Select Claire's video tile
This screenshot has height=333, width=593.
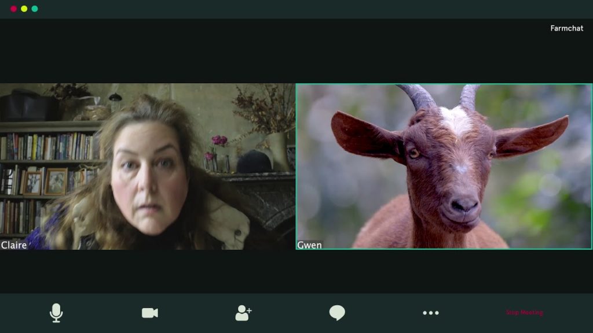coord(147,166)
